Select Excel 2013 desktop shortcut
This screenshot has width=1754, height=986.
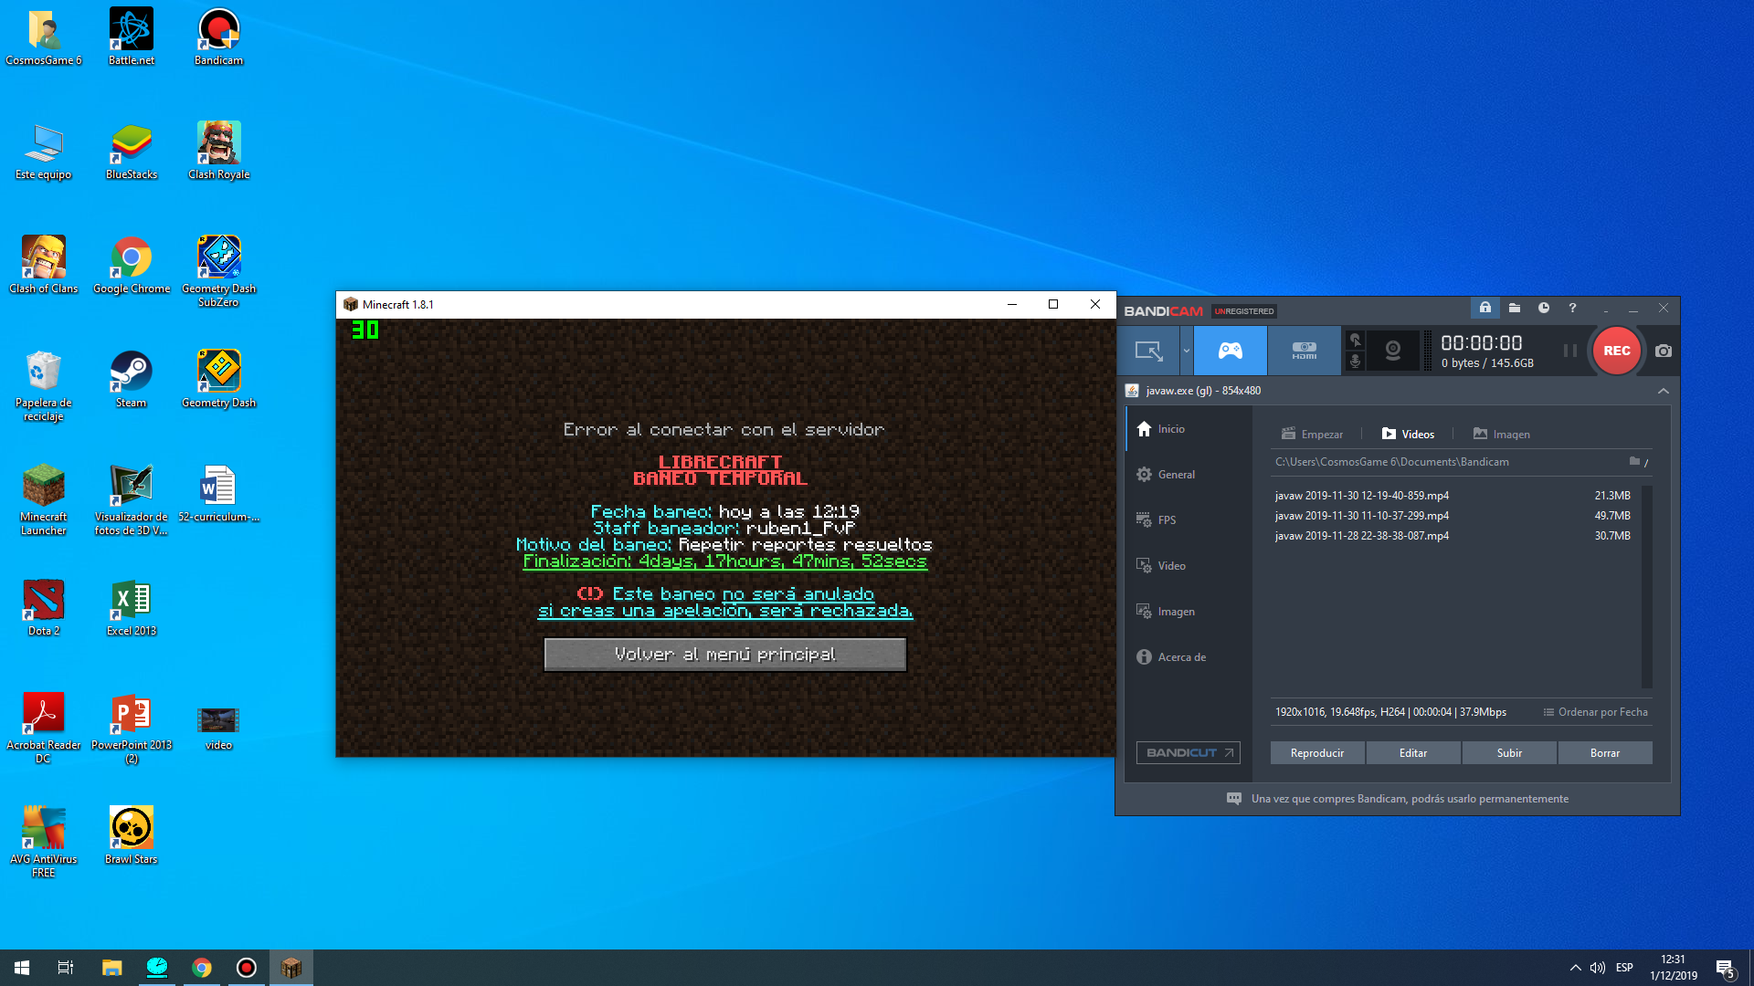[132, 607]
